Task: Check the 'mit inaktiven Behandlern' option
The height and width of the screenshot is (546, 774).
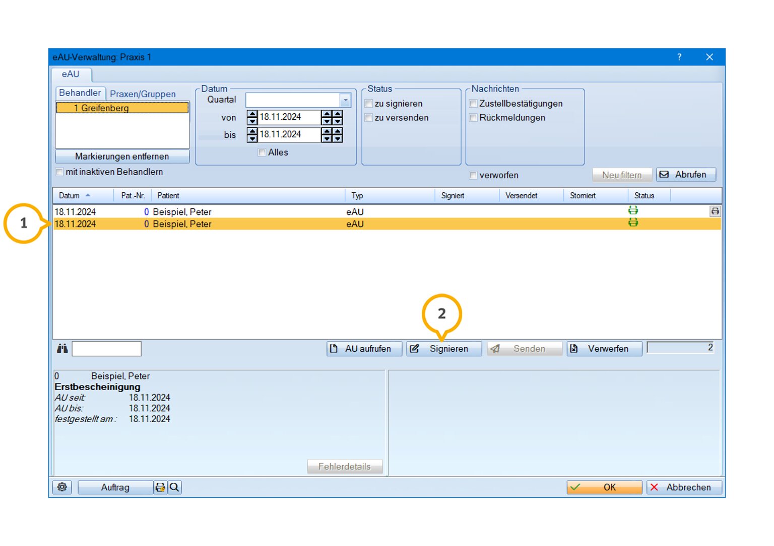Action: pos(60,172)
